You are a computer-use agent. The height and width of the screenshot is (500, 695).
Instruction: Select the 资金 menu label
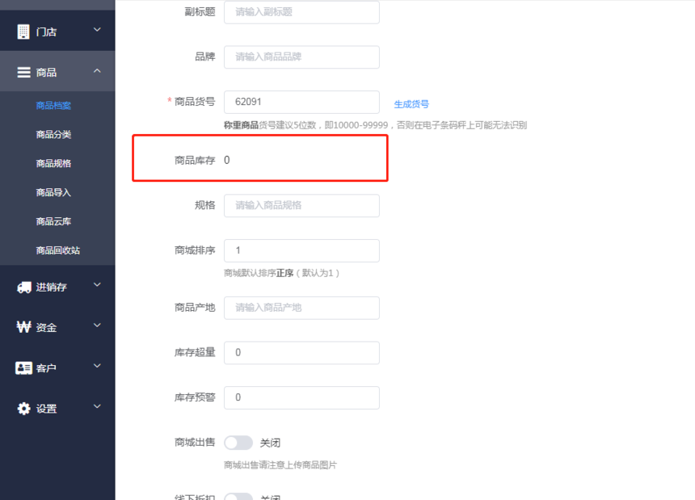click(x=46, y=328)
